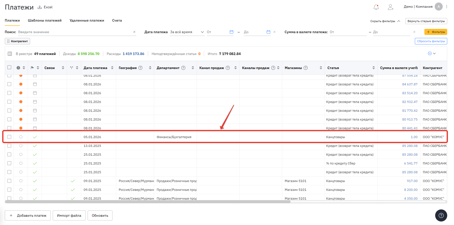This screenshot has height=225, width=454.
Task: Select checkbox for 13.03.2025 payment row
Action: (x=9, y=146)
